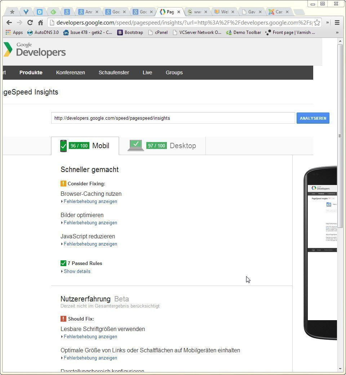
Task: Open Konferenzen in the navigation bar
Action: [71, 72]
